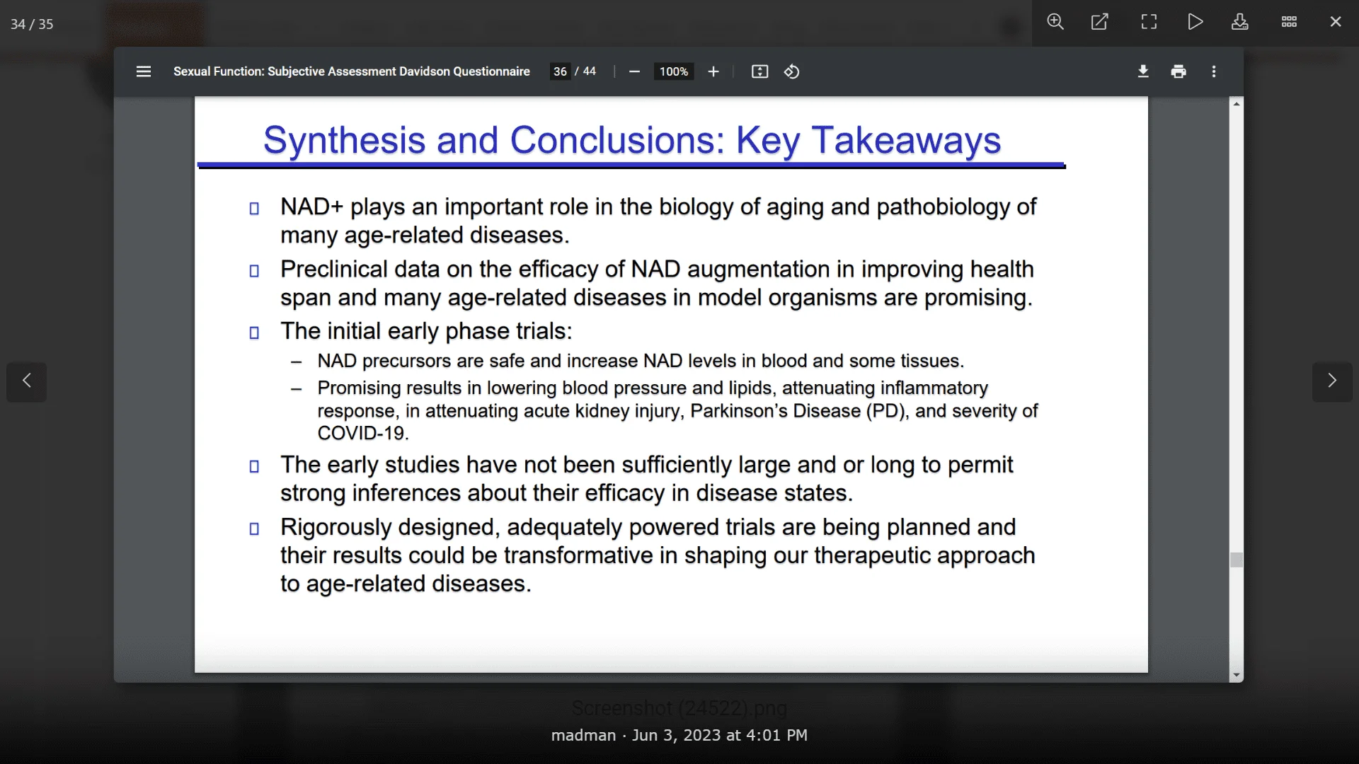Click the 100% zoom level field

coord(674,71)
